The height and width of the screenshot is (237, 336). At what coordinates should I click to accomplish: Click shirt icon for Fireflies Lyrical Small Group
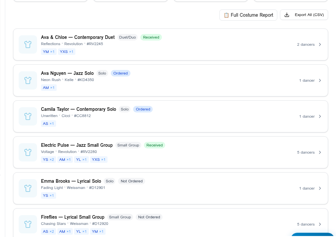[x=28, y=224]
